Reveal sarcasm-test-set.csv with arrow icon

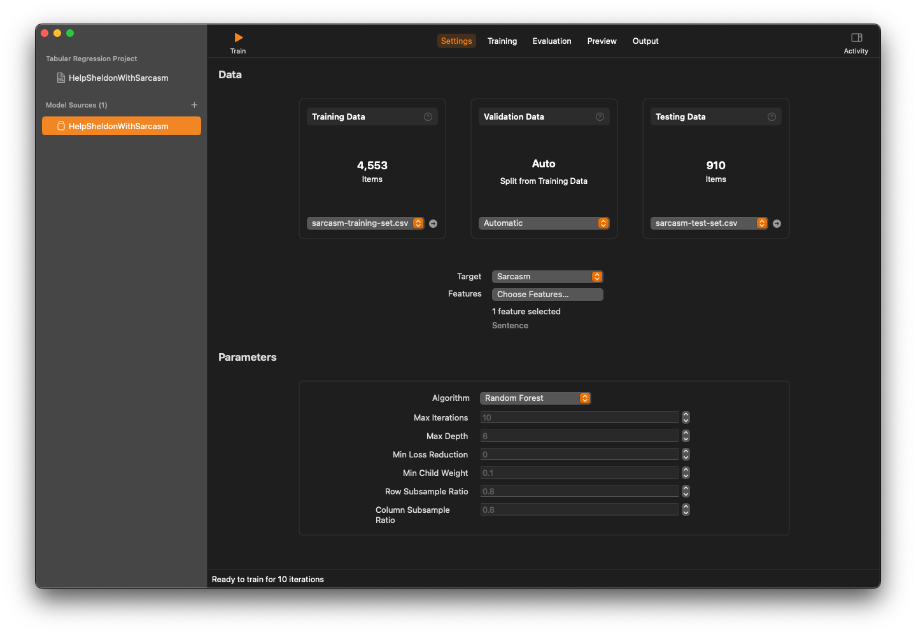point(777,224)
